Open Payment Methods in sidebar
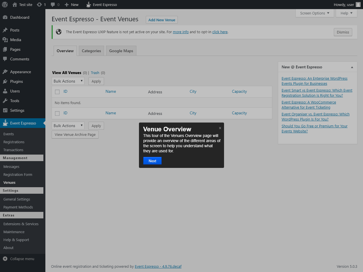 18,207
